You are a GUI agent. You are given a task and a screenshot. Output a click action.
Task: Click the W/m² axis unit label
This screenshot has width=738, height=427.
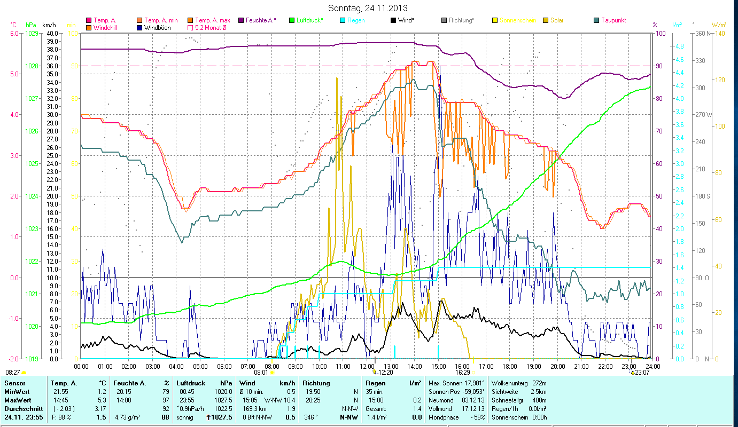tap(719, 25)
